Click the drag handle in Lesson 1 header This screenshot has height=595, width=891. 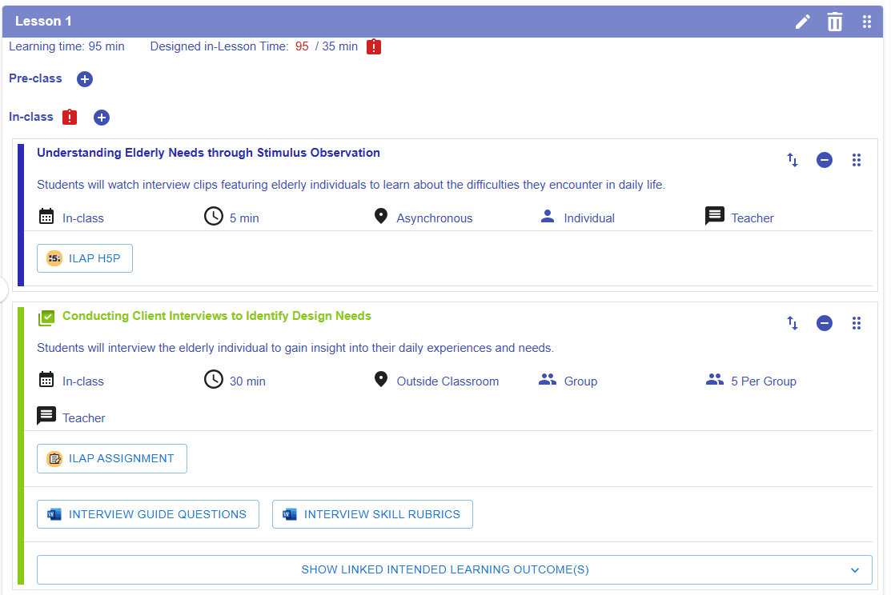[x=867, y=22]
